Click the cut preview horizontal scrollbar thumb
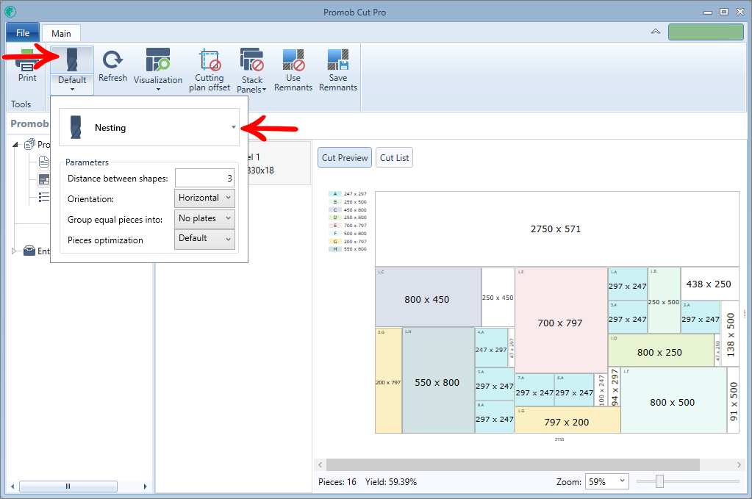Screen dimensions: 752x499 point(512,464)
